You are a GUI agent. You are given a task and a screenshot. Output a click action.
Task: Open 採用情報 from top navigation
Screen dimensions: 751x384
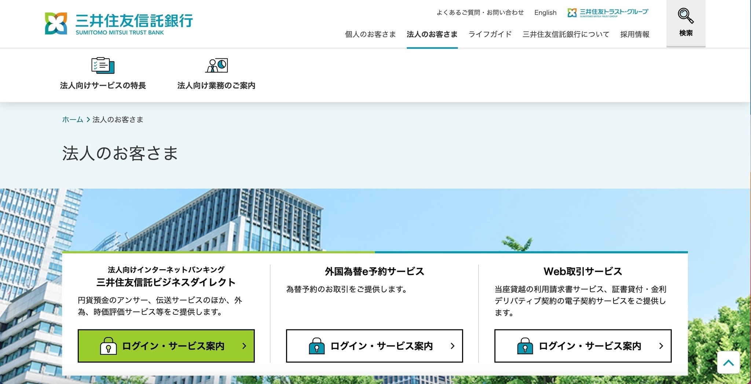pyautogui.click(x=634, y=34)
